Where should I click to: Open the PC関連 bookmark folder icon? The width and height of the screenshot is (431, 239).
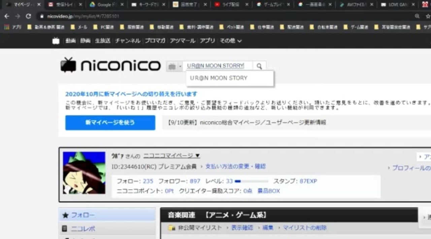pyautogui.click(x=95, y=27)
